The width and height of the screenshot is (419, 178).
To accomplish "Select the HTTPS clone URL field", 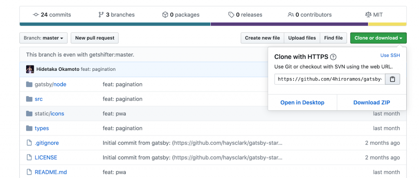I will [x=330, y=79].
